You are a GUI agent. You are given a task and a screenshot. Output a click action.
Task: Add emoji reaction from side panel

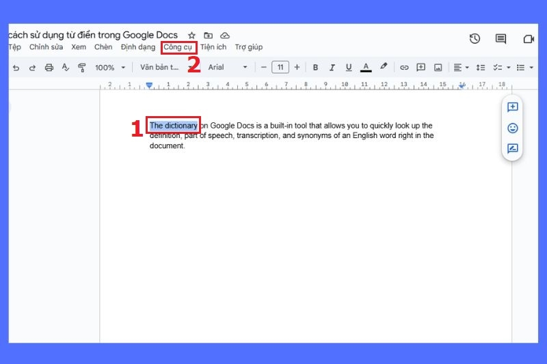tap(512, 128)
